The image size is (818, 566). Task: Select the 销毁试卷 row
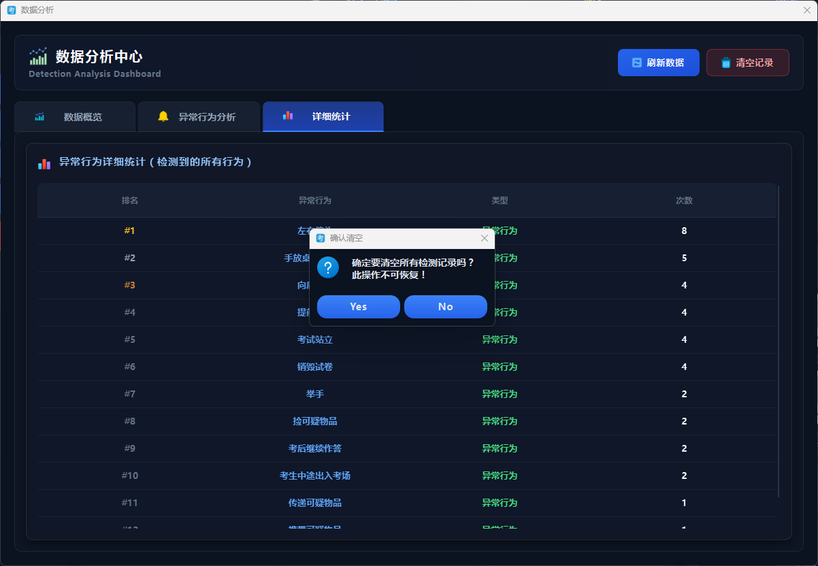click(x=315, y=367)
